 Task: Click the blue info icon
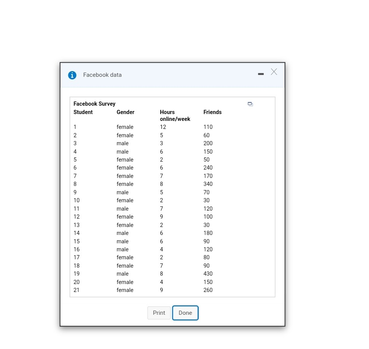[x=72, y=75]
